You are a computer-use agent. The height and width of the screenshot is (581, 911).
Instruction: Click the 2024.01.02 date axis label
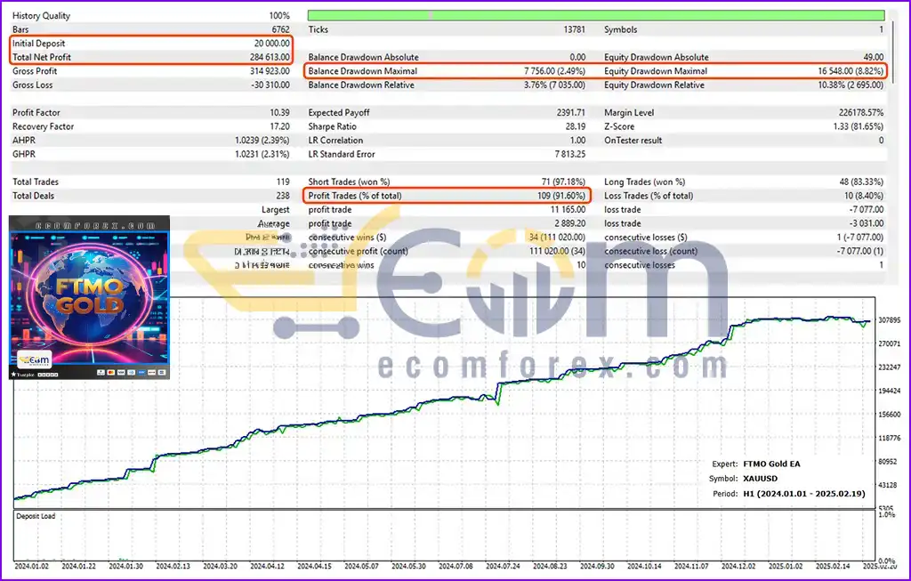coord(31,566)
